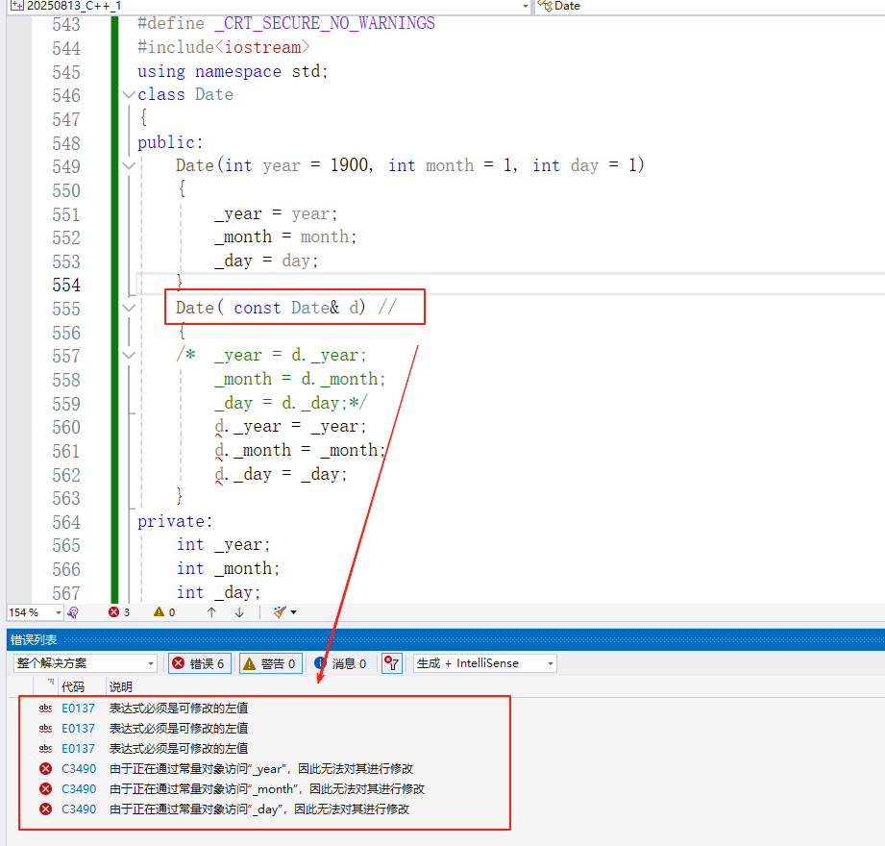Image resolution: width=885 pixels, height=846 pixels.
Task: Click the <iostream> include text
Action: 262,47
